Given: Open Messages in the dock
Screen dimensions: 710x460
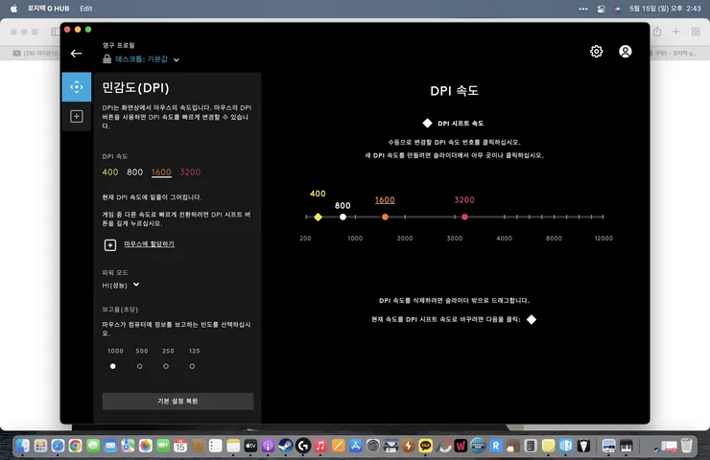Looking at the screenshot, I should tap(93, 446).
